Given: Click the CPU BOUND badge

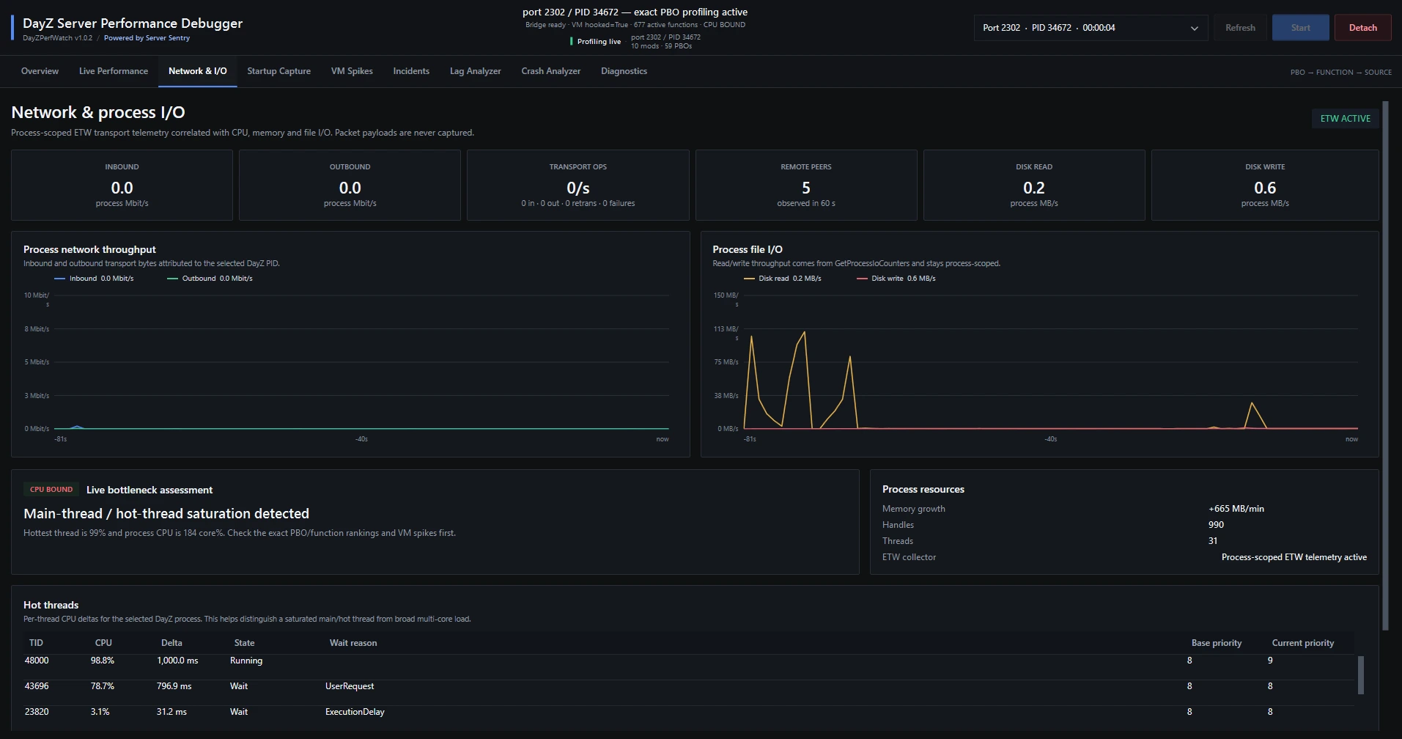Looking at the screenshot, I should click(51, 490).
